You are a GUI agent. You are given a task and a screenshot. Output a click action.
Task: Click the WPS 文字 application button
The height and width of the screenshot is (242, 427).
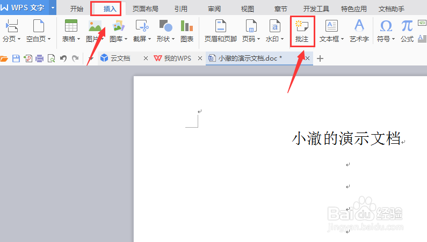tap(25, 8)
